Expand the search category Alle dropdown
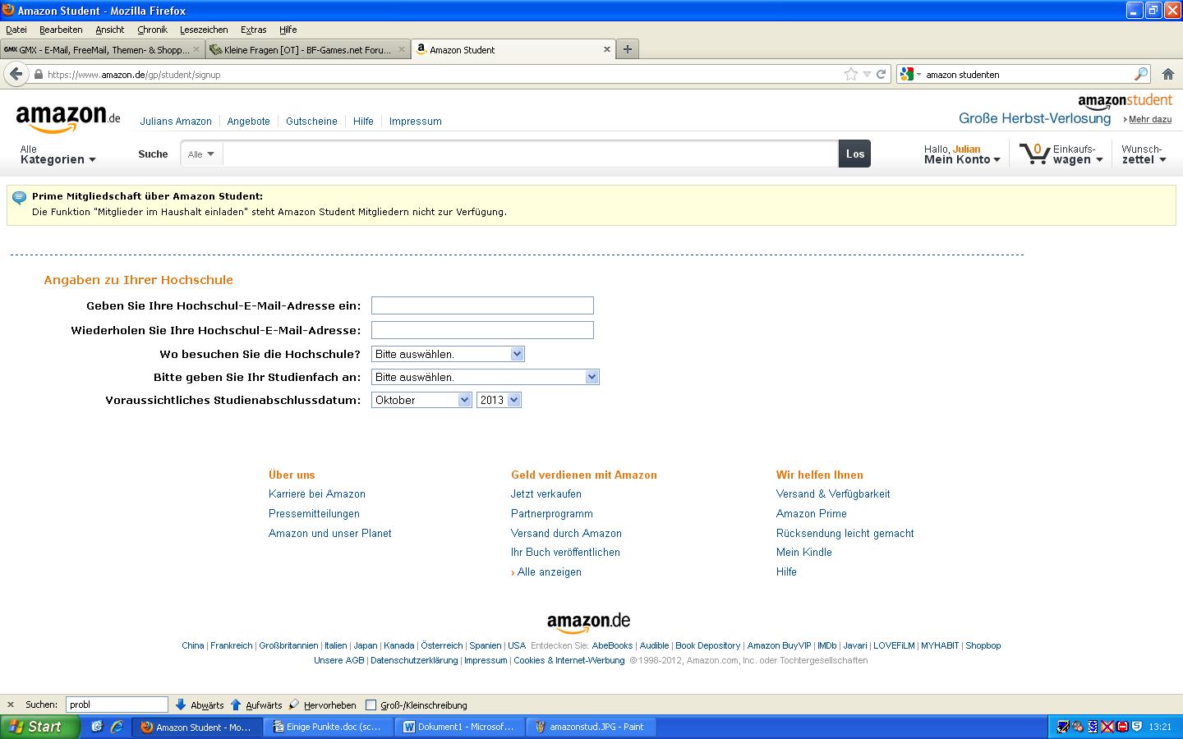Viewport: 1183px width, 739px height. pyautogui.click(x=201, y=154)
